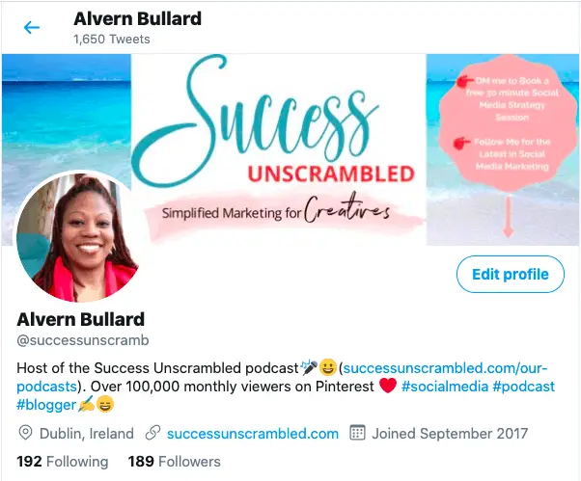Click the round profile photo
The height and width of the screenshot is (481, 581).
pyautogui.click(x=78, y=237)
